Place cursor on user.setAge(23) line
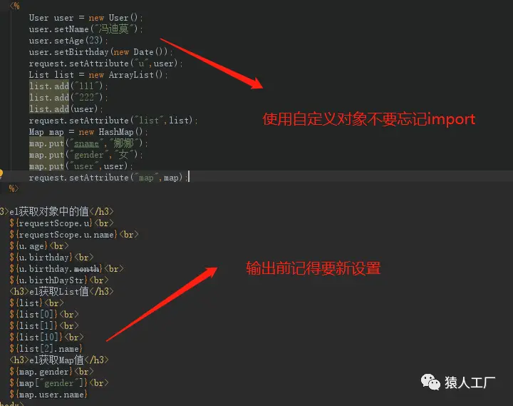Screen dimensions: 513x406 click(68, 41)
